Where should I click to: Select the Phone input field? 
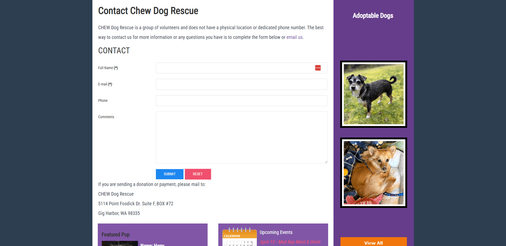pos(242,101)
